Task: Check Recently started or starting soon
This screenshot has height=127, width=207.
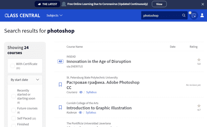Action: point(14,96)
